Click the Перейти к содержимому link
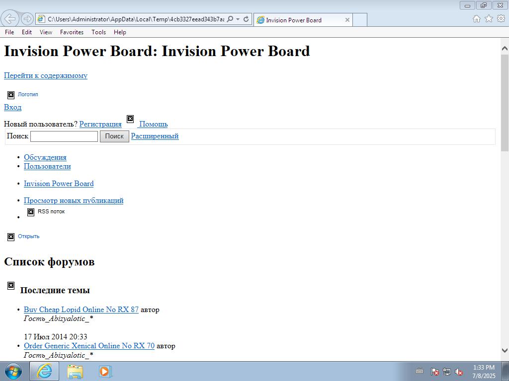Image resolution: width=509 pixels, height=381 pixels. 45,75
